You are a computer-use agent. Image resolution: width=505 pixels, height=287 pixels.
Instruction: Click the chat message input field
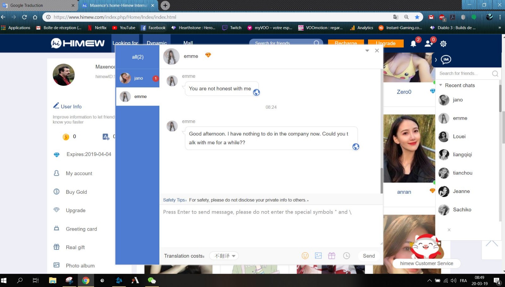(x=271, y=225)
